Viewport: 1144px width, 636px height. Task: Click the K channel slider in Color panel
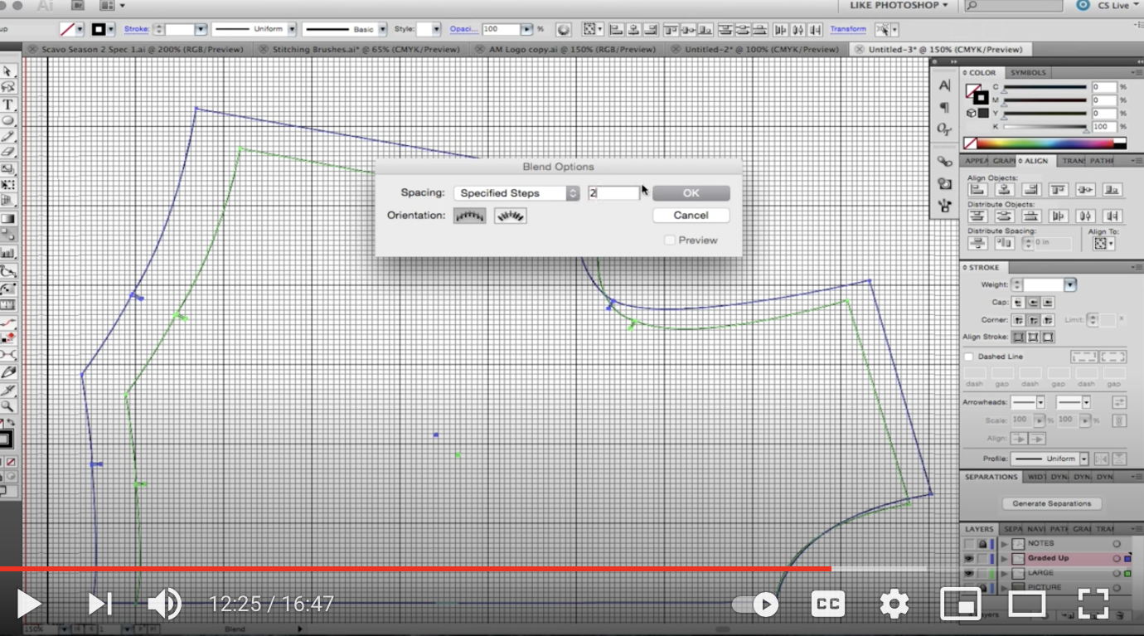point(1045,127)
